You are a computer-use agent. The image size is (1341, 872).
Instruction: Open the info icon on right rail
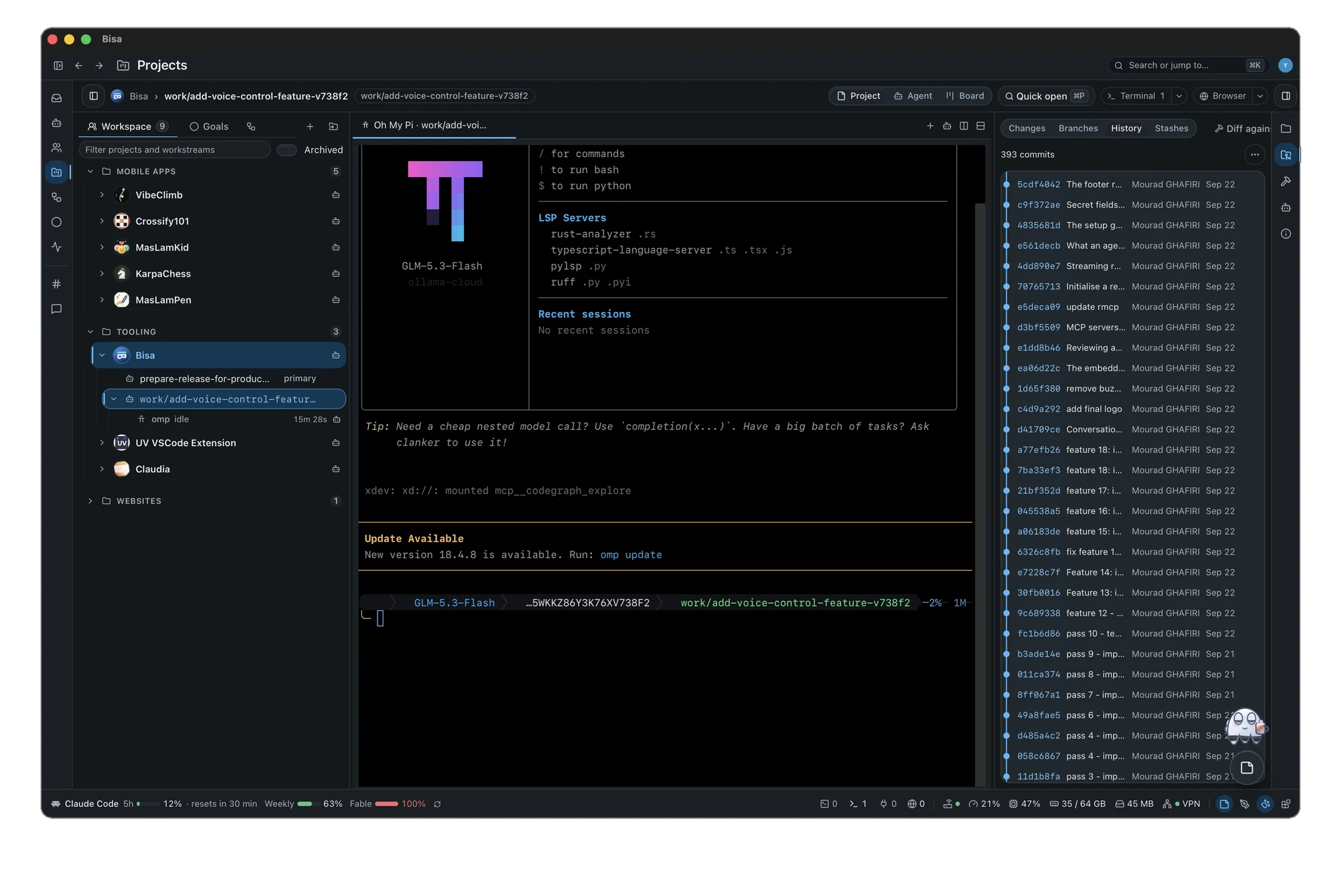pyautogui.click(x=1285, y=234)
